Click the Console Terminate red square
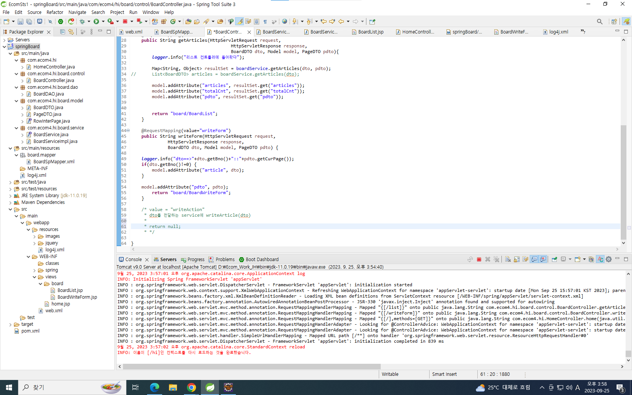Image resolution: width=632 pixels, height=395 pixels. 479,259
